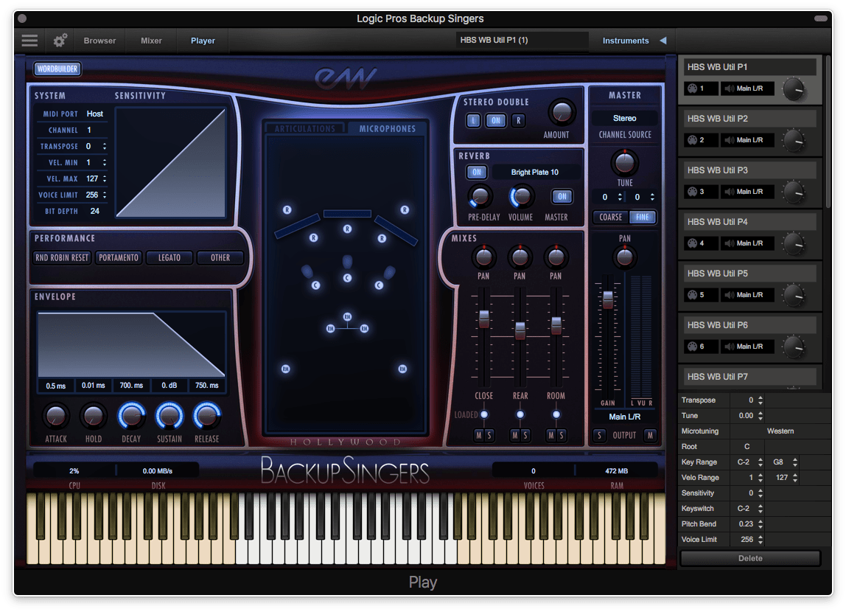Click the PORTAMENTO button
This screenshot has width=846, height=612.
(x=119, y=258)
